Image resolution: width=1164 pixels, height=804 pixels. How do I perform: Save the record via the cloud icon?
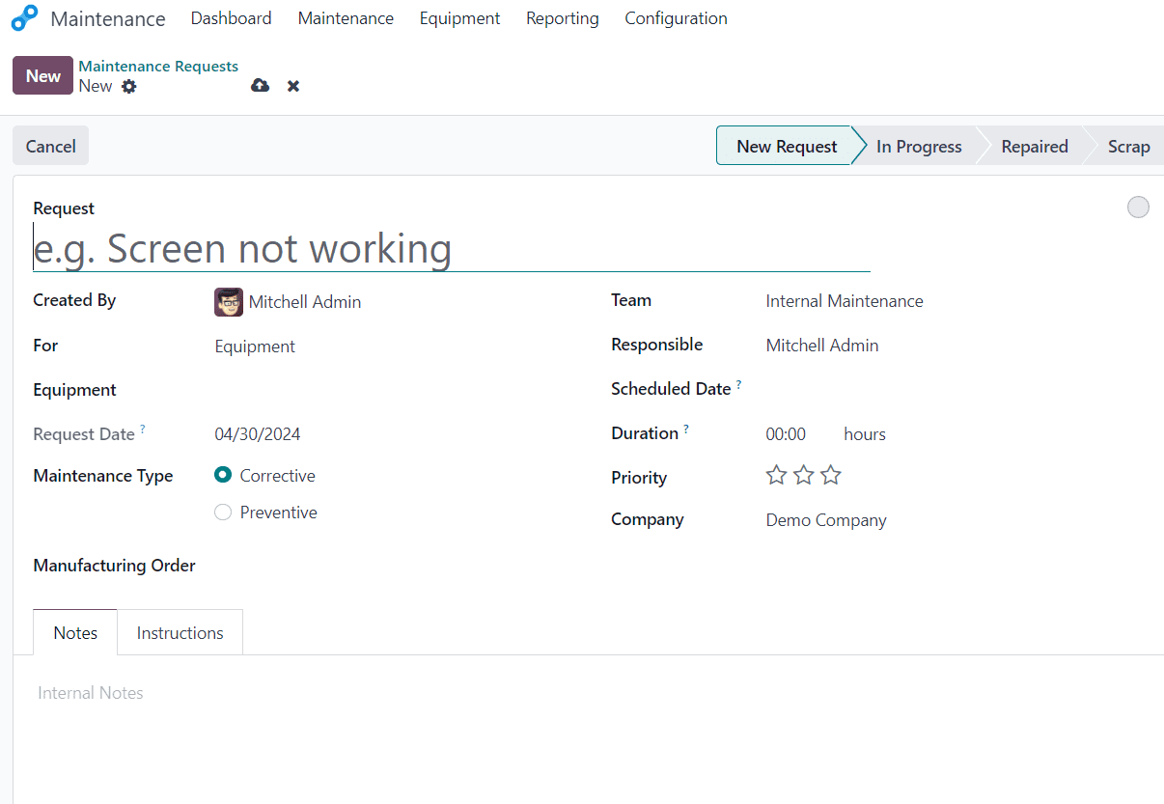click(x=259, y=85)
